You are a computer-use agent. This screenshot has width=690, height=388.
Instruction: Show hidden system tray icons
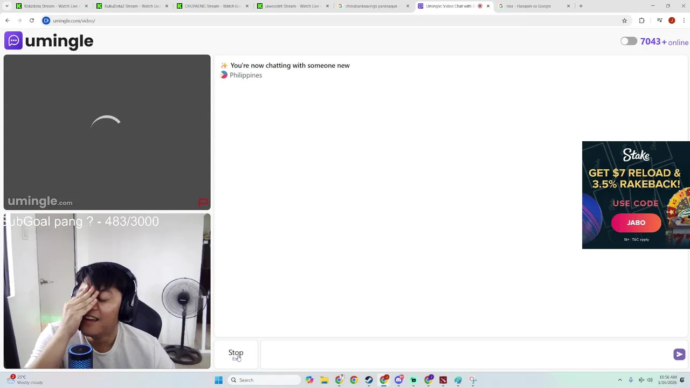620,380
